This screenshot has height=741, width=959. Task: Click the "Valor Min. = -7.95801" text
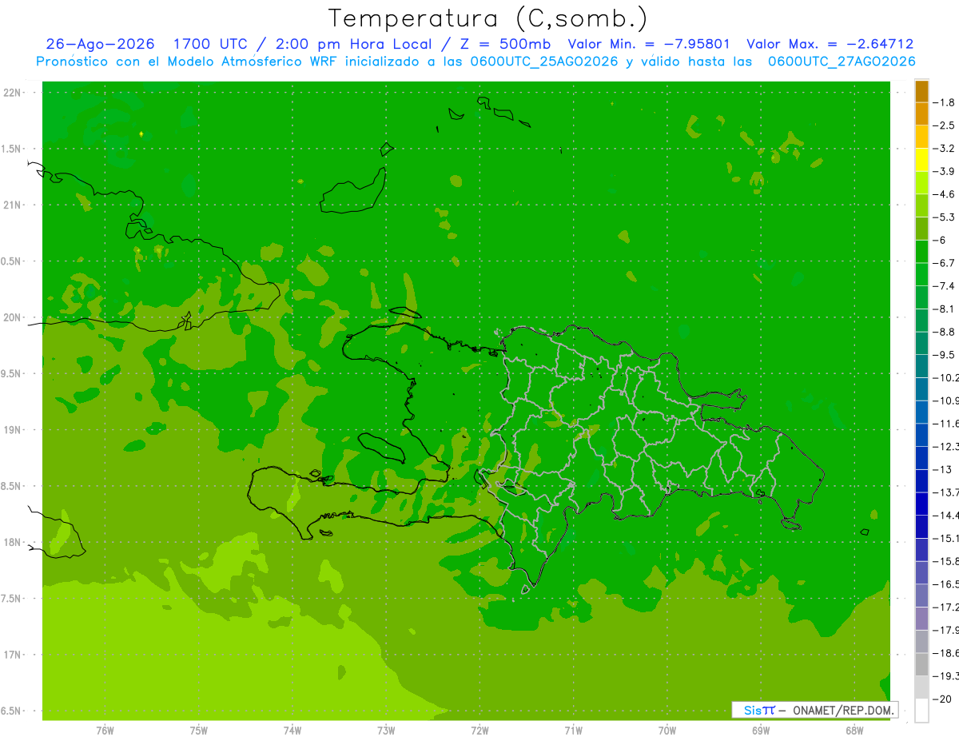(x=648, y=44)
